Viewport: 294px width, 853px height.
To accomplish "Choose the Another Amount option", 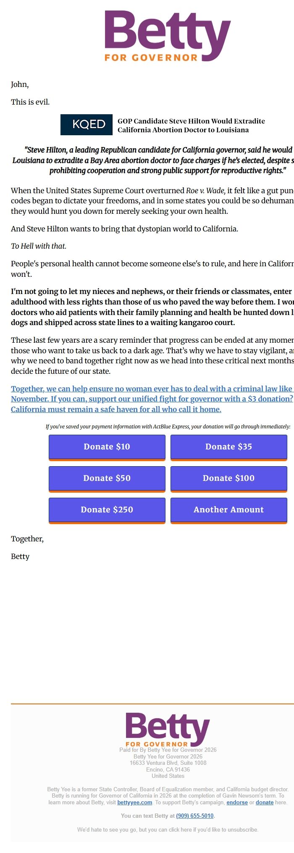I will click(x=228, y=510).
